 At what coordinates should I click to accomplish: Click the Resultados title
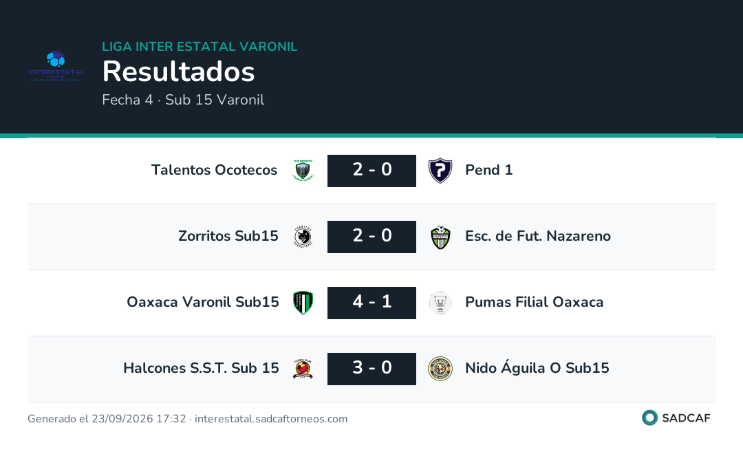coord(178,72)
